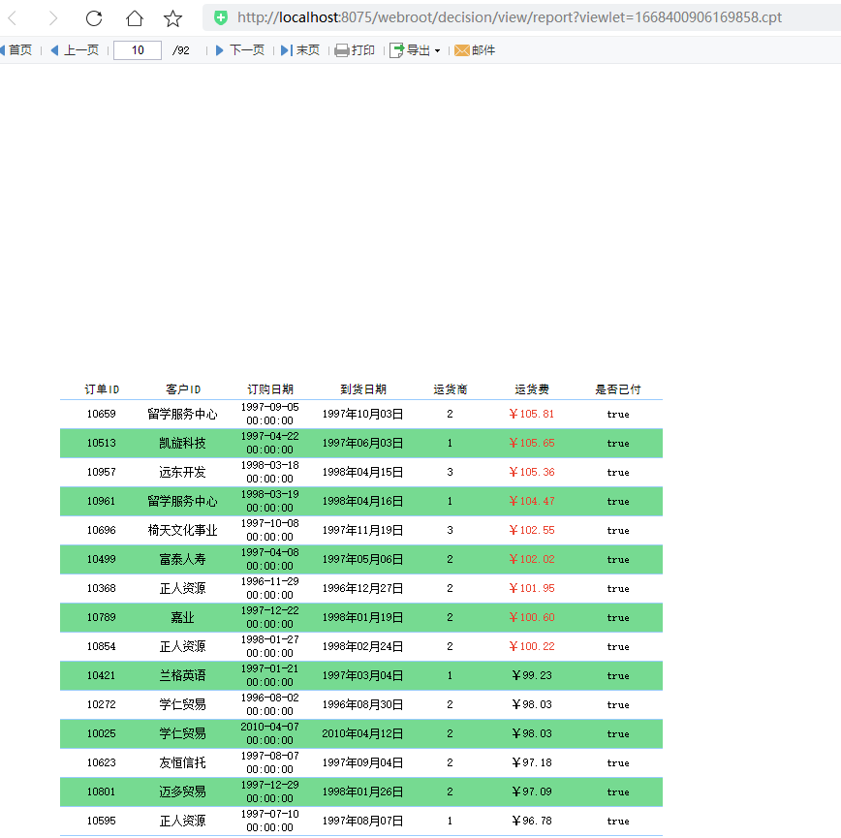
Task: Select order ID 10499 cell
Action: click(x=102, y=559)
